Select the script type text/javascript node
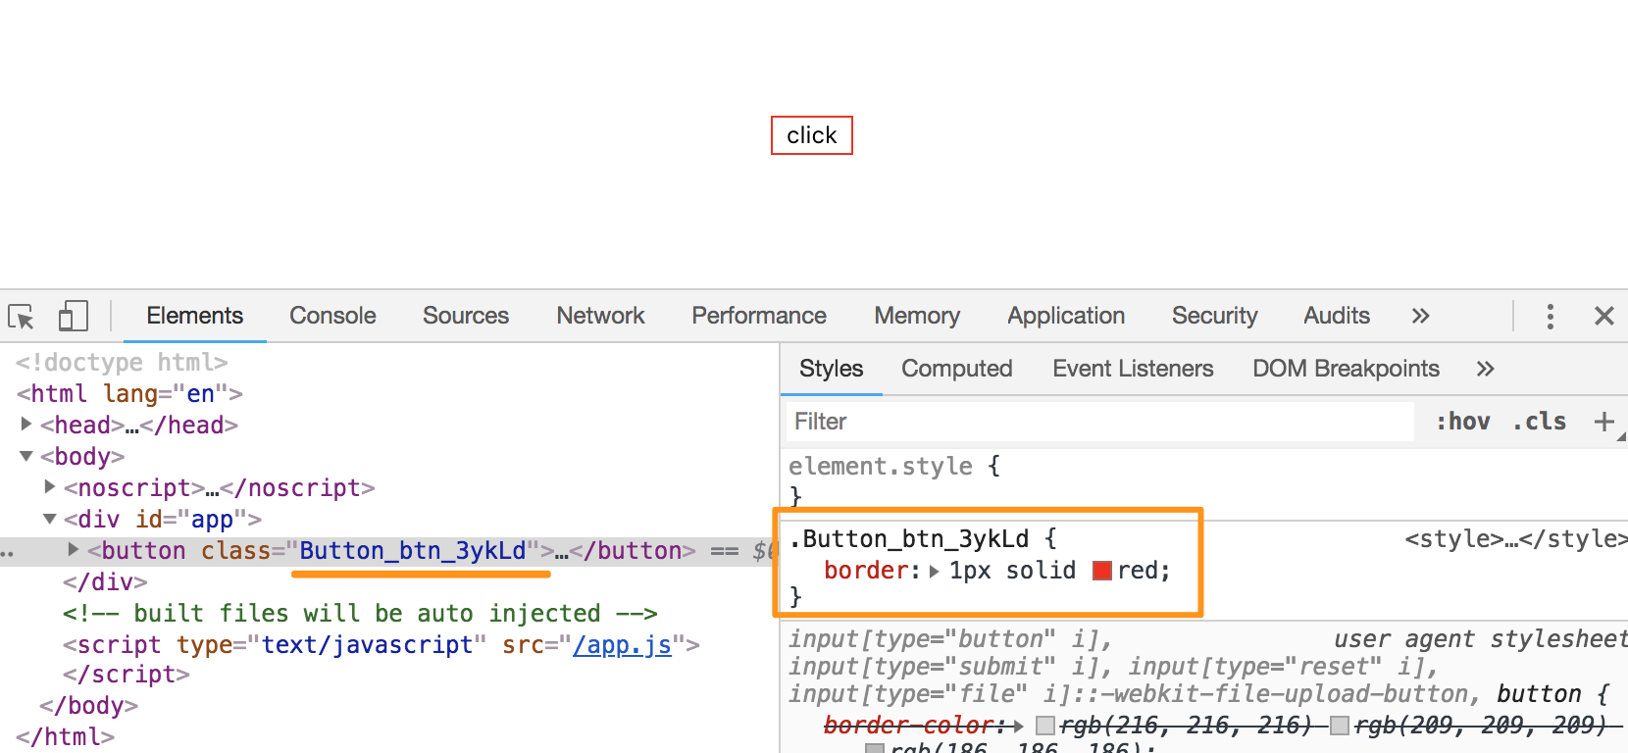1628x753 pixels. point(382,645)
